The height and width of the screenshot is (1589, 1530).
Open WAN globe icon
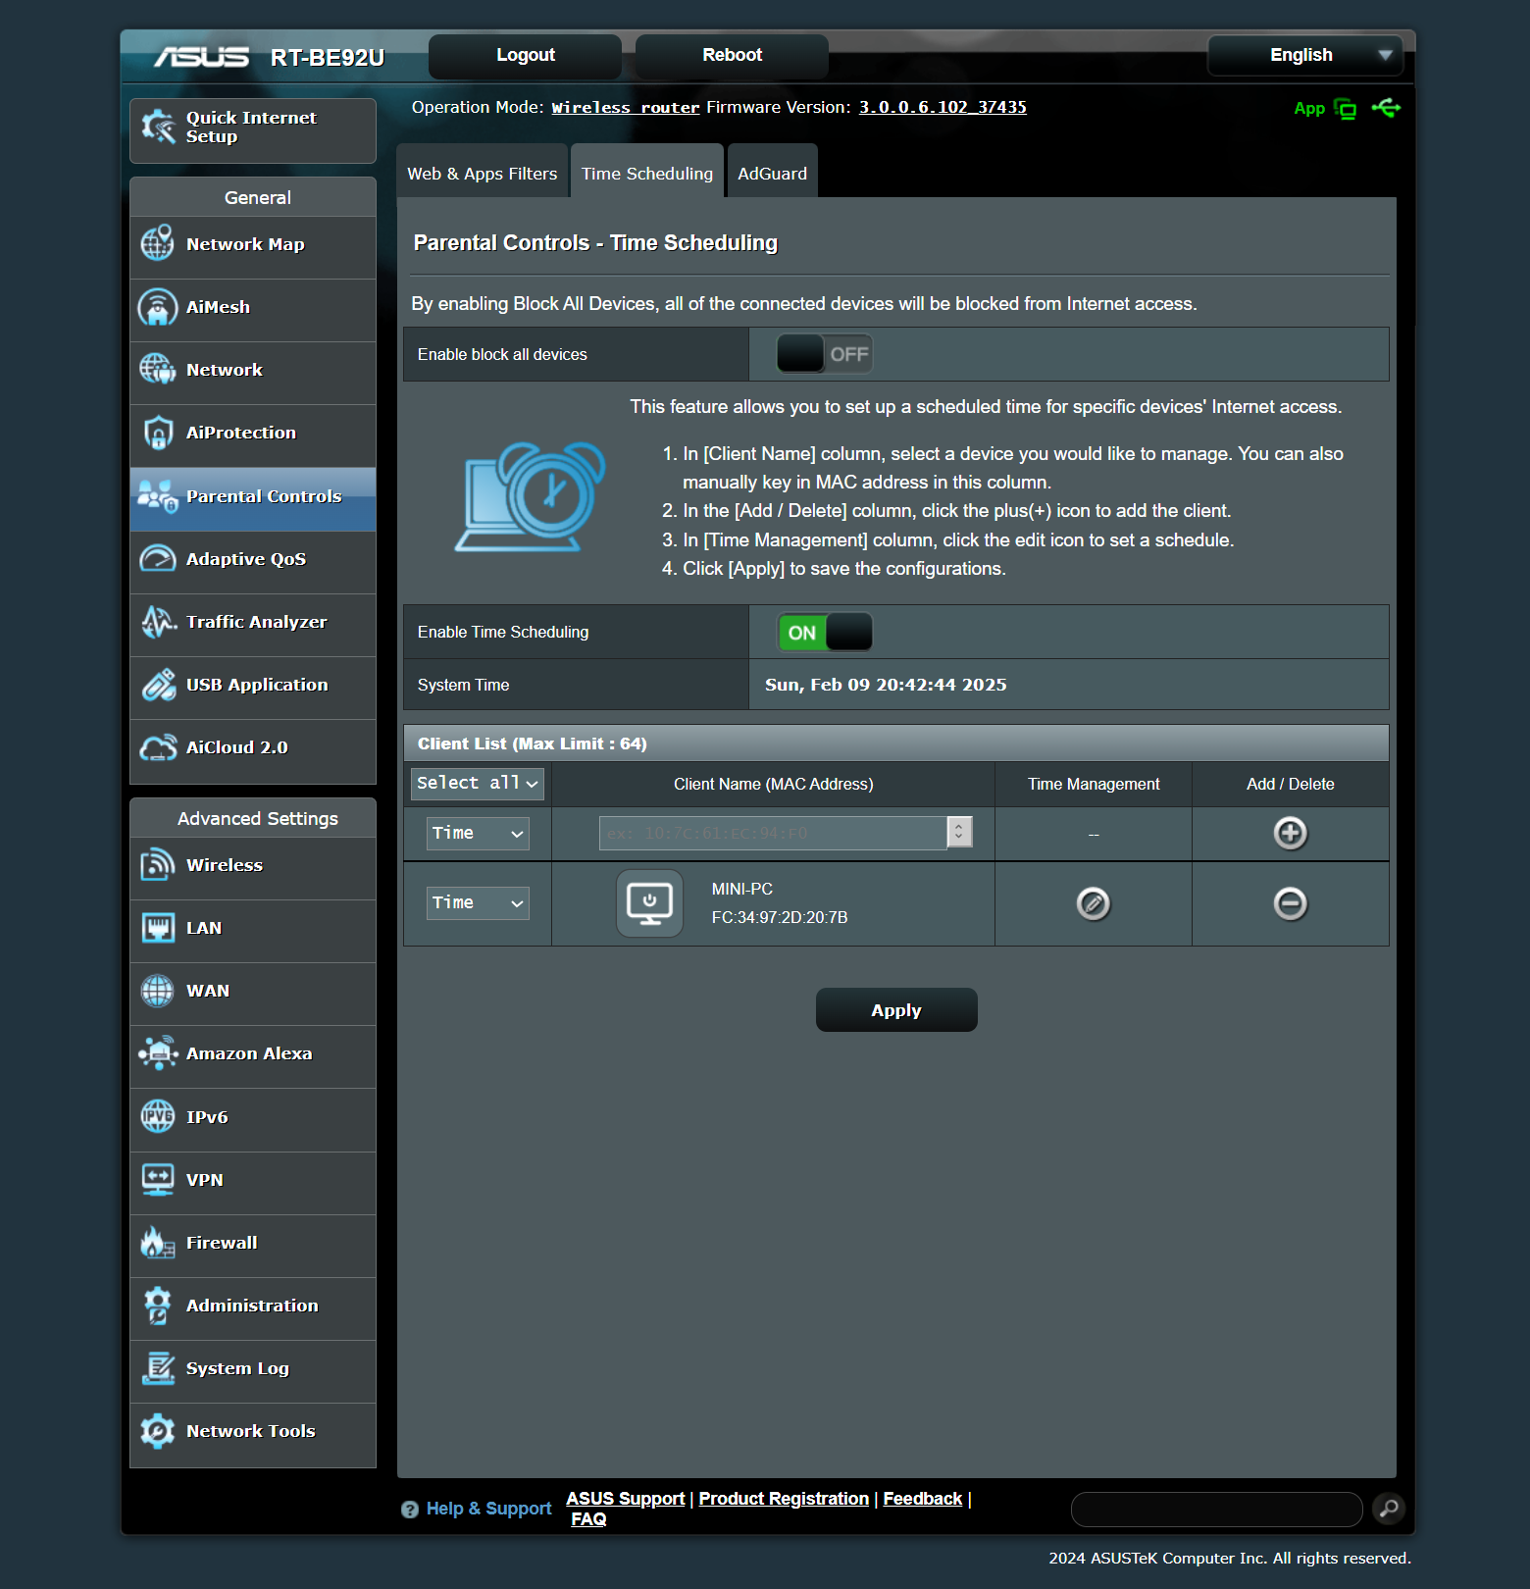(x=158, y=991)
